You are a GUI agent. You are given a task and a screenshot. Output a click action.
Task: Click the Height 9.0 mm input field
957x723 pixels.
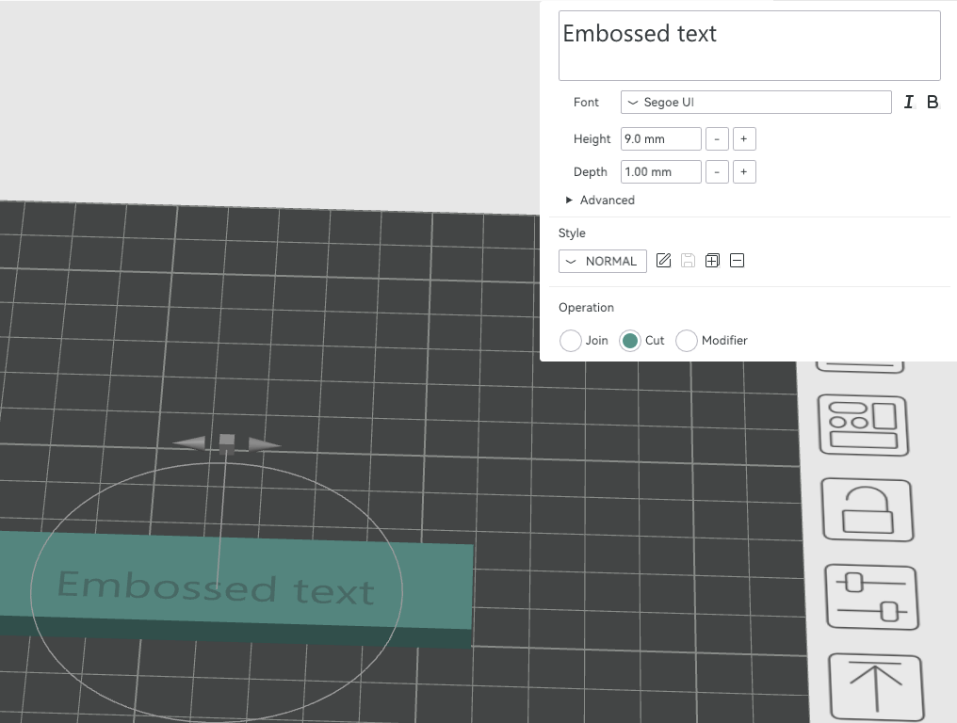661,139
